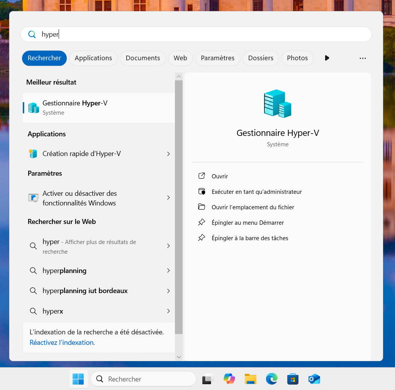Click the Windows Start button

coord(78,379)
